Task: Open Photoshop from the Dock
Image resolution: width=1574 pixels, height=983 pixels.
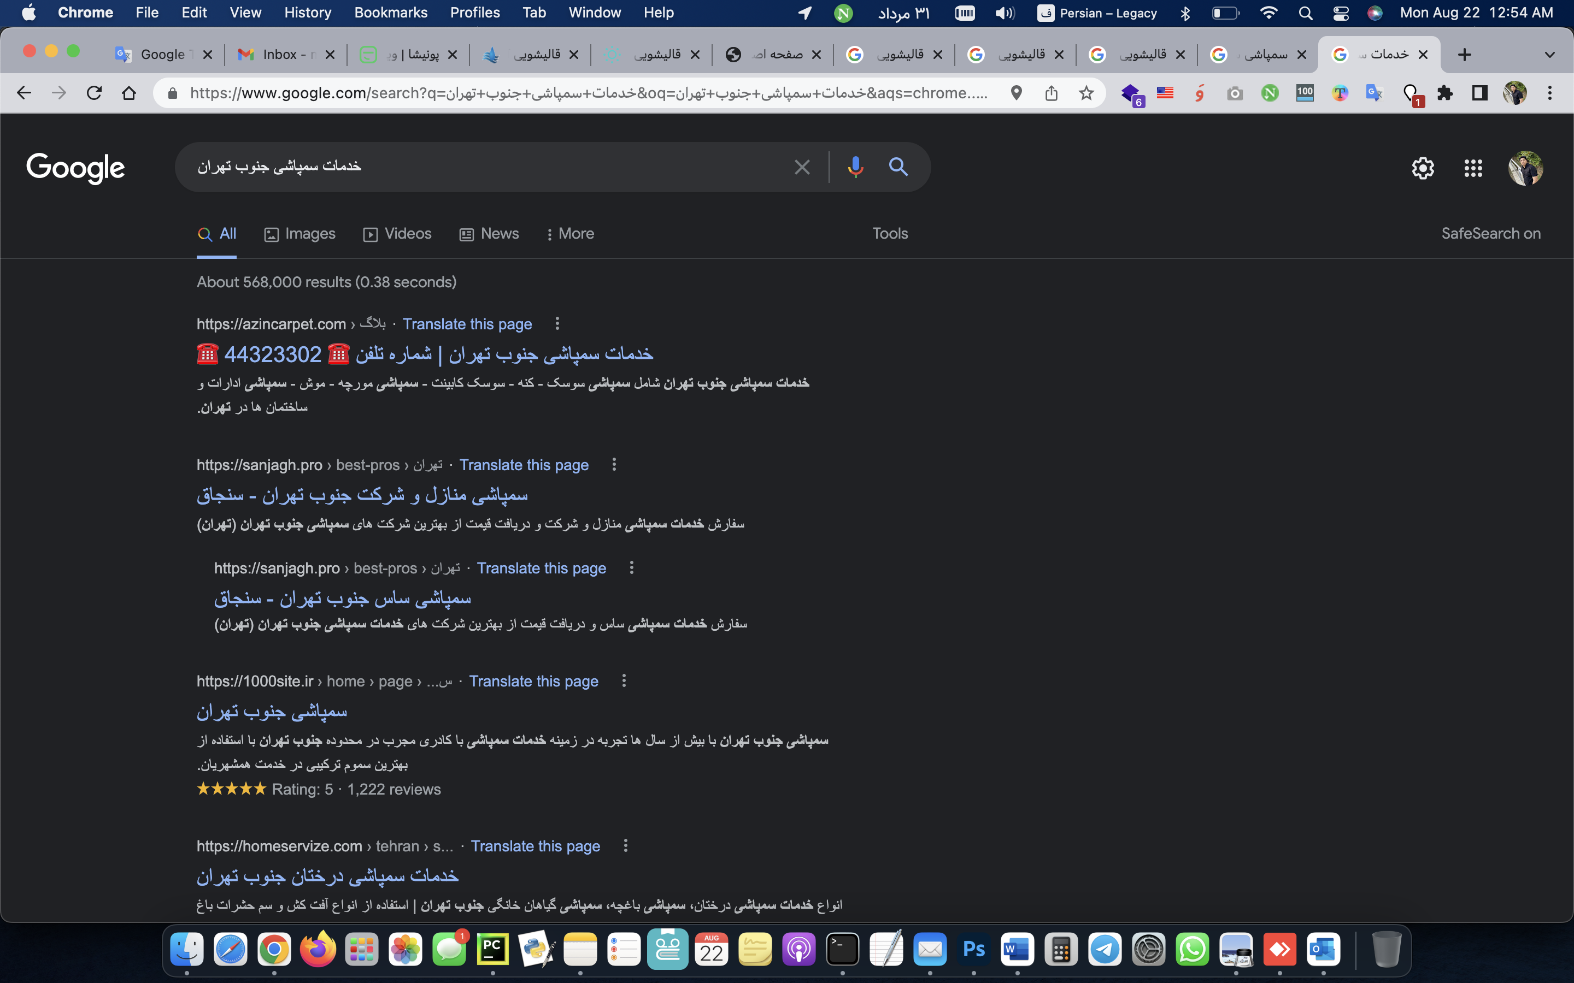Action: pyautogui.click(x=974, y=949)
